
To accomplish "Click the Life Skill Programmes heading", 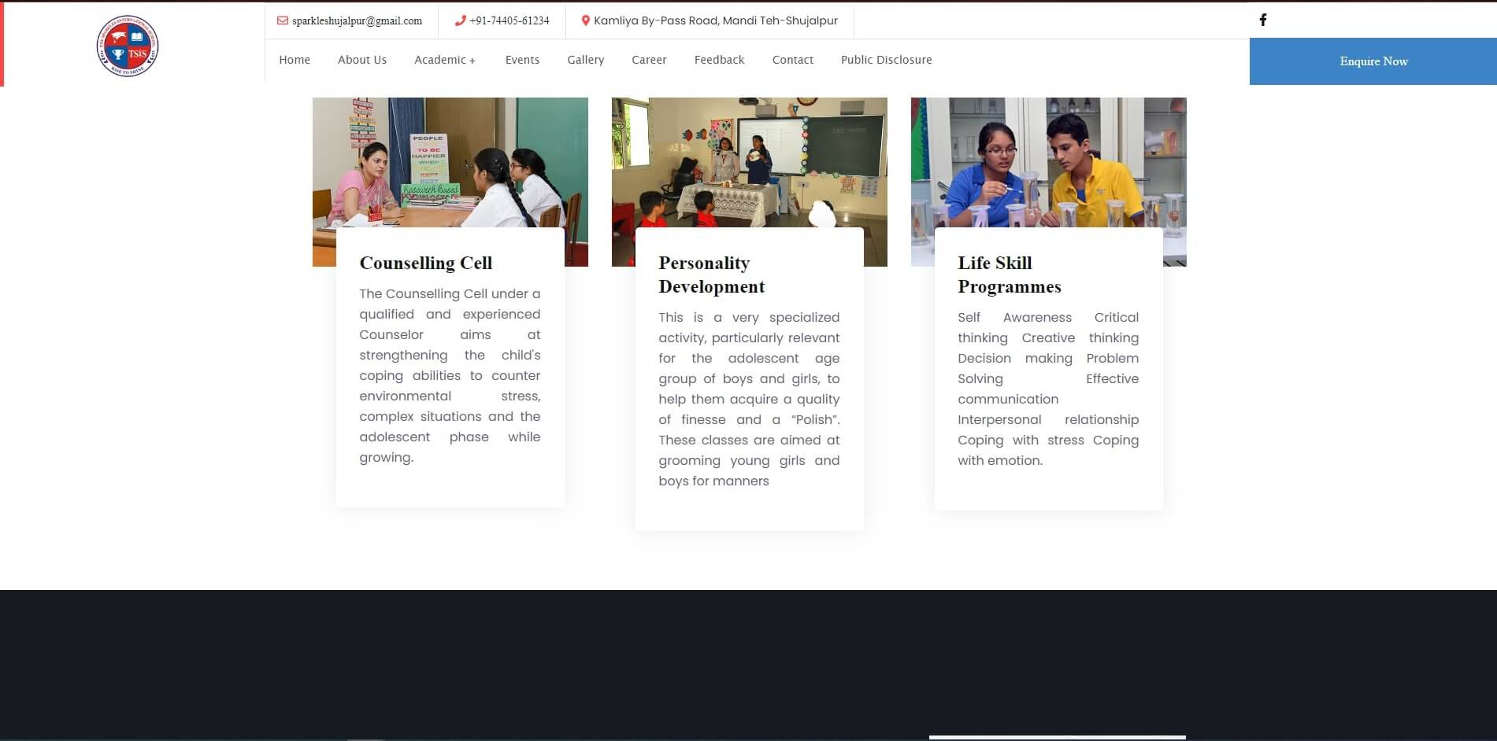I will point(1009,275).
